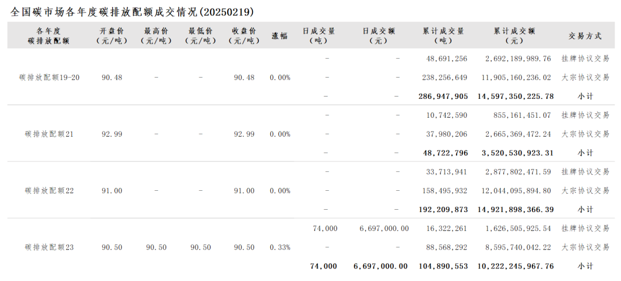The height and width of the screenshot is (281, 621).
Task: Click the 累计成交额 column header
Action: coord(514,36)
